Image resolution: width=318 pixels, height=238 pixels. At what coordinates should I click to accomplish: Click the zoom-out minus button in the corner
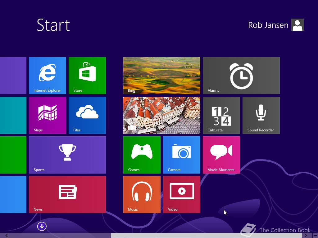coord(315,236)
